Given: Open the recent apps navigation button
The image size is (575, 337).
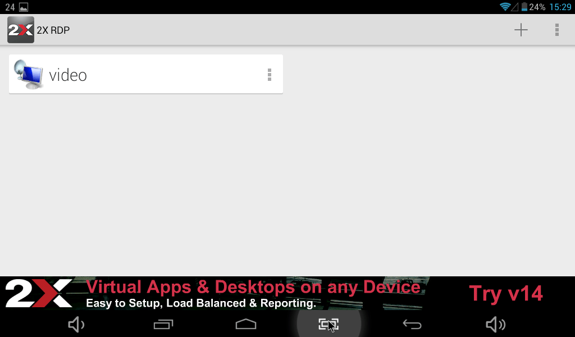Looking at the screenshot, I should 163,325.
